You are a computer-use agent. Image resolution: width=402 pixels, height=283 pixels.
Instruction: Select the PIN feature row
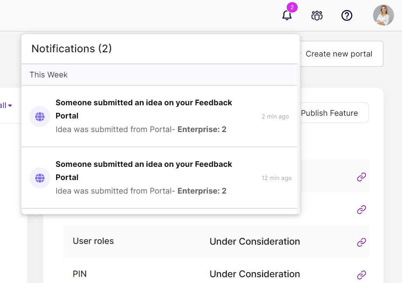(80, 274)
